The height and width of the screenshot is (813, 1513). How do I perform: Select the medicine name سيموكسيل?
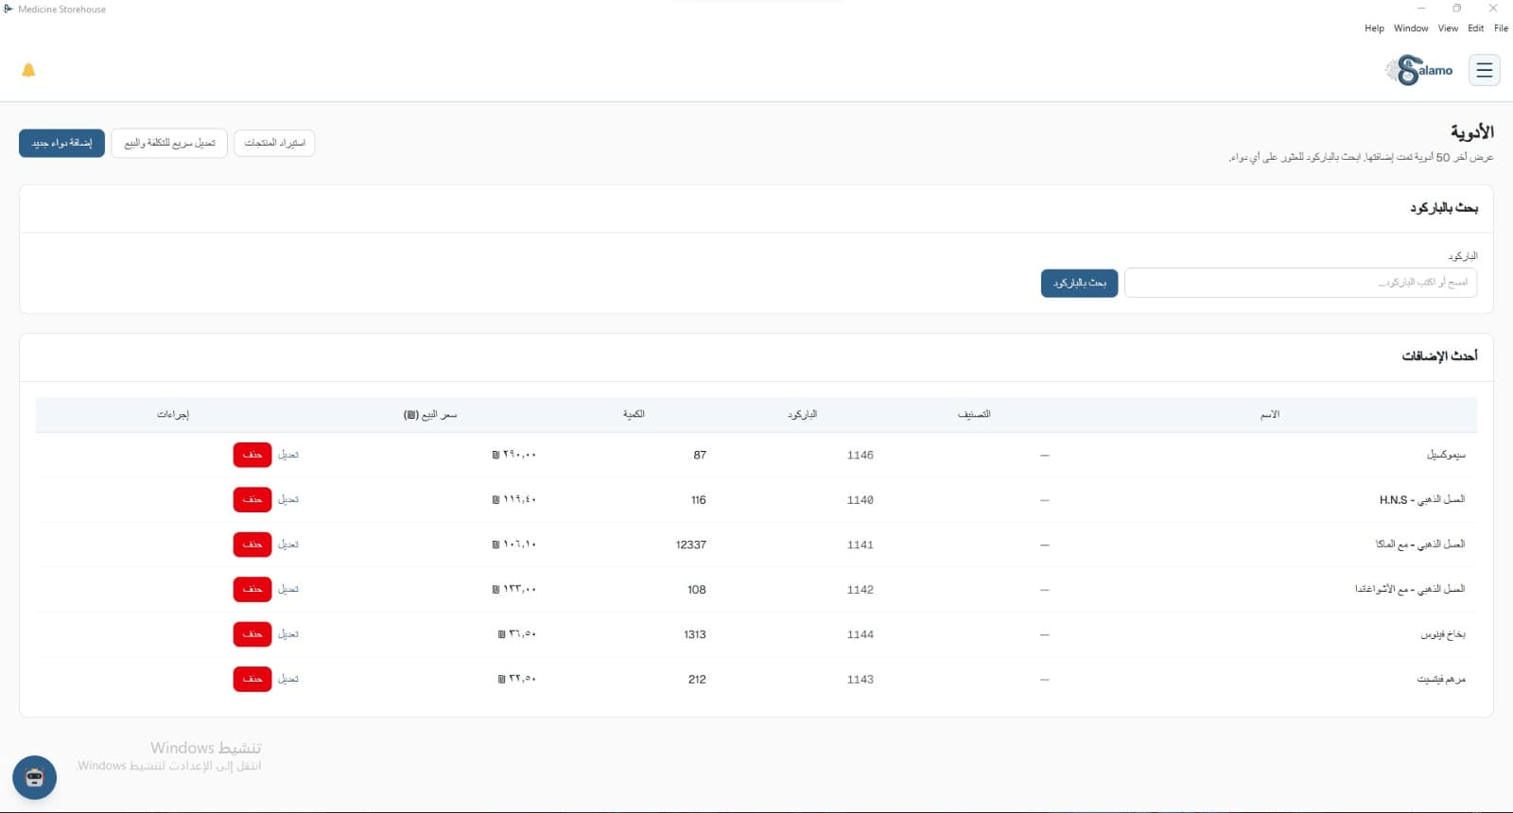[x=1446, y=455]
